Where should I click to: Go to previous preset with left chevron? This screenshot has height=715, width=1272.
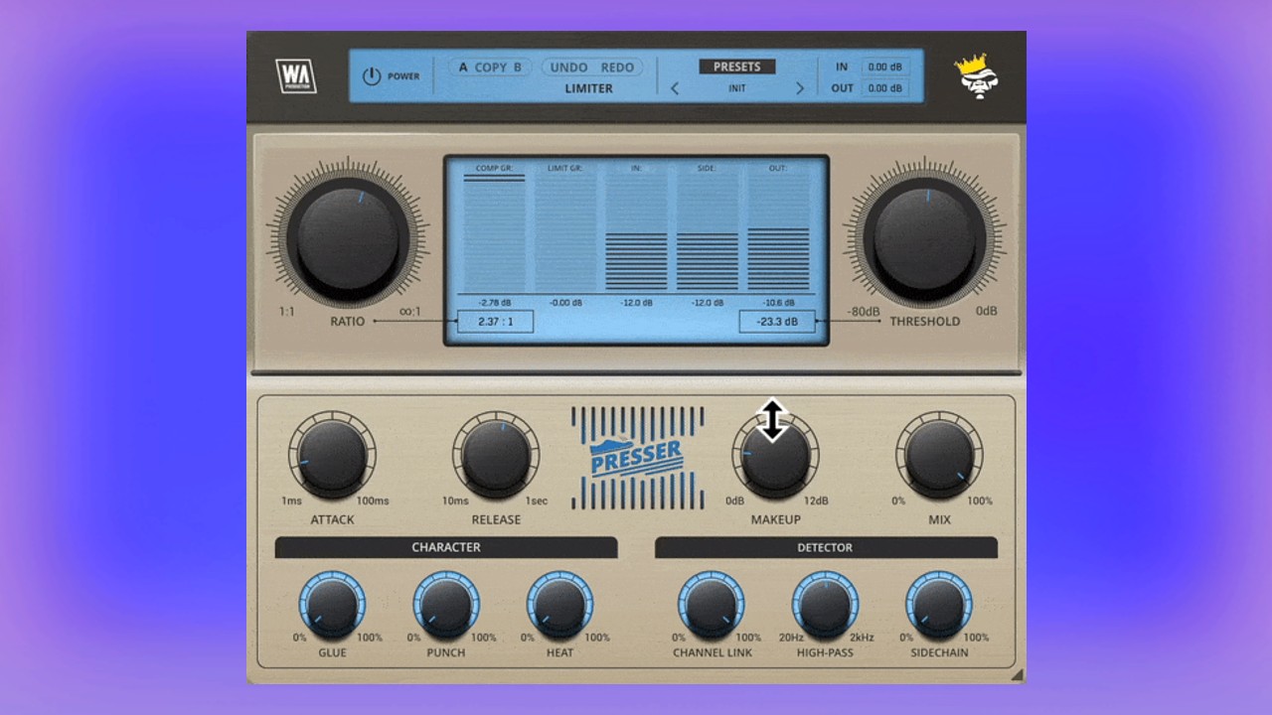click(675, 88)
